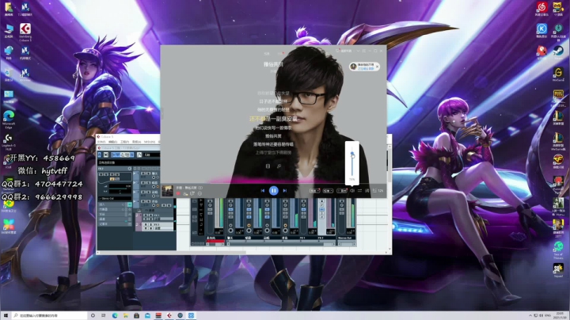Open the Windows Start menu
570x320 pixels.
pyautogui.click(x=6, y=315)
